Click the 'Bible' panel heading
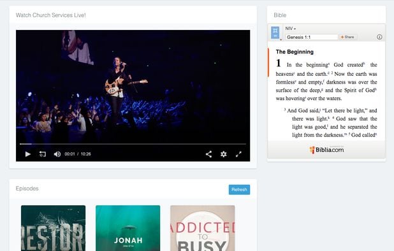This screenshot has width=394, height=251. pos(280,15)
